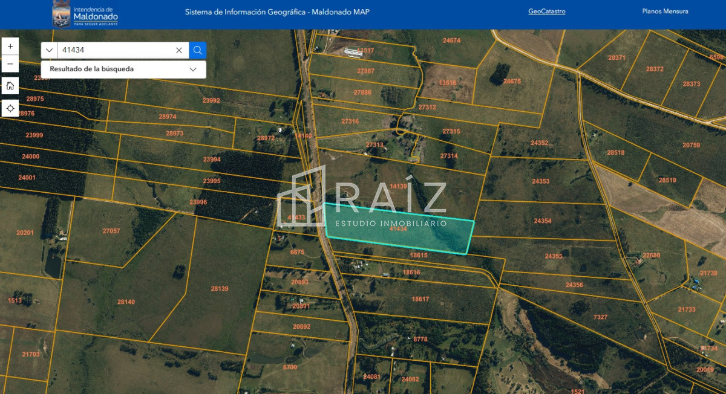Select the home default extent icon

coord(10,86)
